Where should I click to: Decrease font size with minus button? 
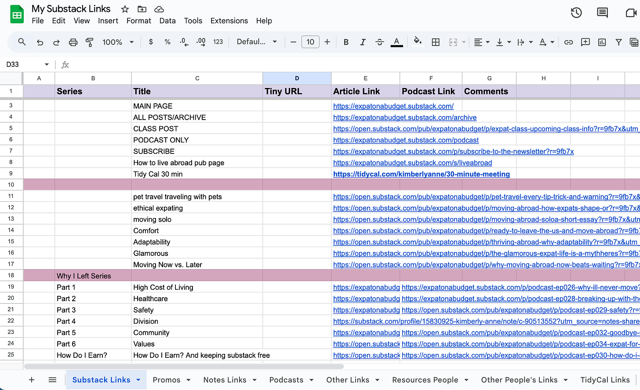(x=293, y=42)
